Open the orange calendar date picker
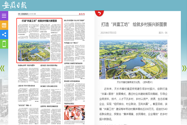Viewport: 187px width, 125px height. point(4,25)
